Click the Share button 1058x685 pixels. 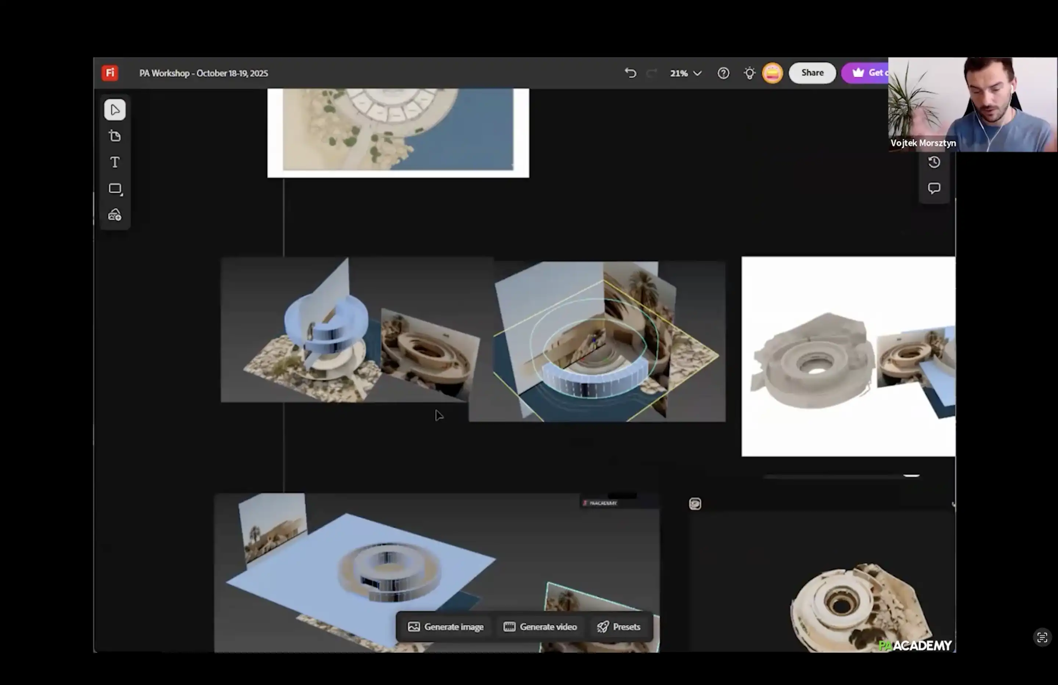tap(812, 73)
